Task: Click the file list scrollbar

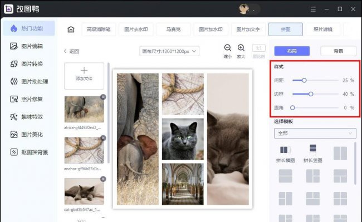Action: pos(108,113)
